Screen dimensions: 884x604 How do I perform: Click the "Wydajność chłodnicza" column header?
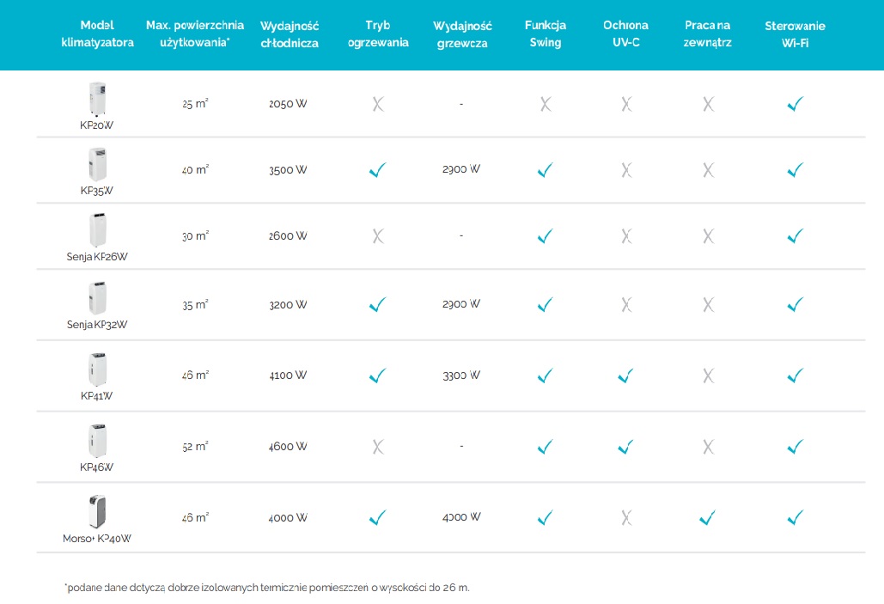(x=290, y=34)
